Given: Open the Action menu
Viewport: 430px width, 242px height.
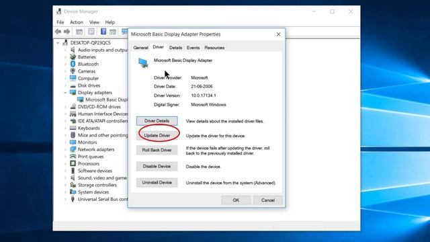Looking at the screenshot, I should (x=77, y=22).
